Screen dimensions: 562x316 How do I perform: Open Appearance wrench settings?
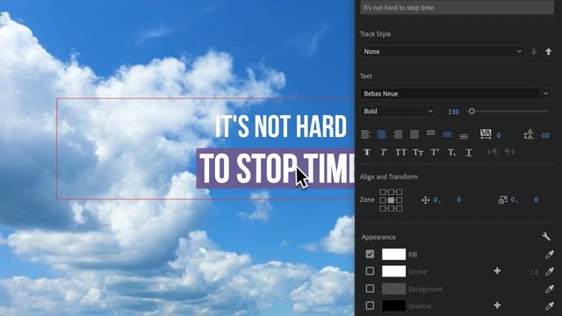(546, 236)
